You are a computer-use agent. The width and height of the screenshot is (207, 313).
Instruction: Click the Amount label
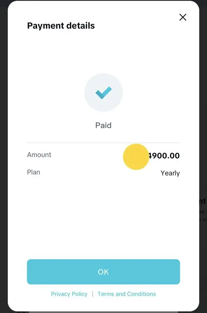point(39,155)
